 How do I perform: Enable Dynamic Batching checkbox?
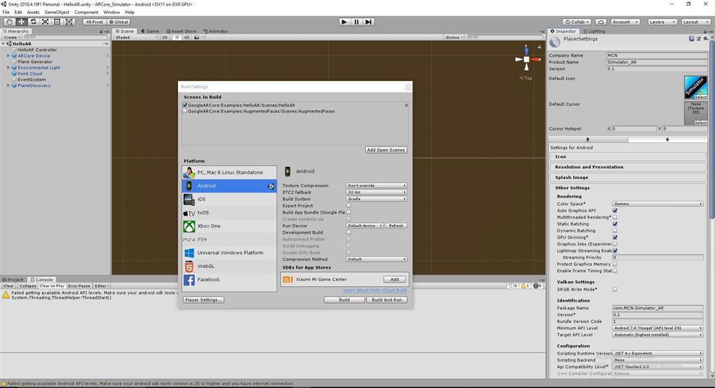(x=614, y=231)
